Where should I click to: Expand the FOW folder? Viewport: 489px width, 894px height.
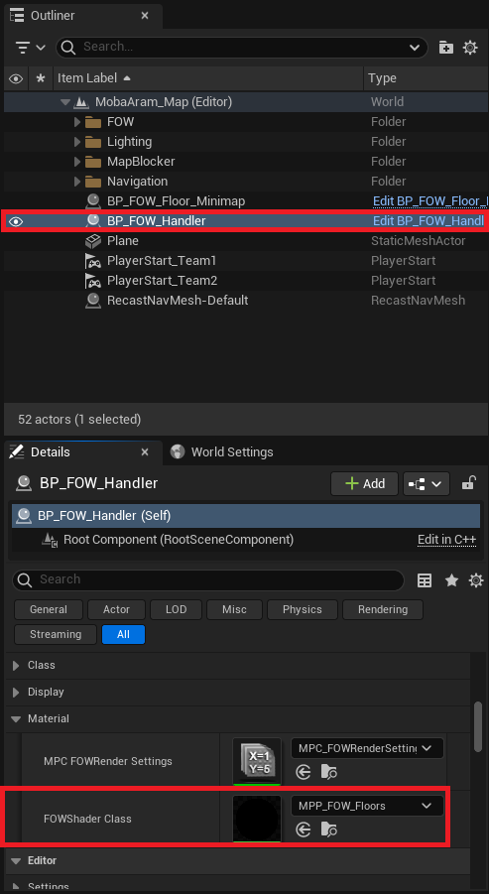click(x=77, y=122)
